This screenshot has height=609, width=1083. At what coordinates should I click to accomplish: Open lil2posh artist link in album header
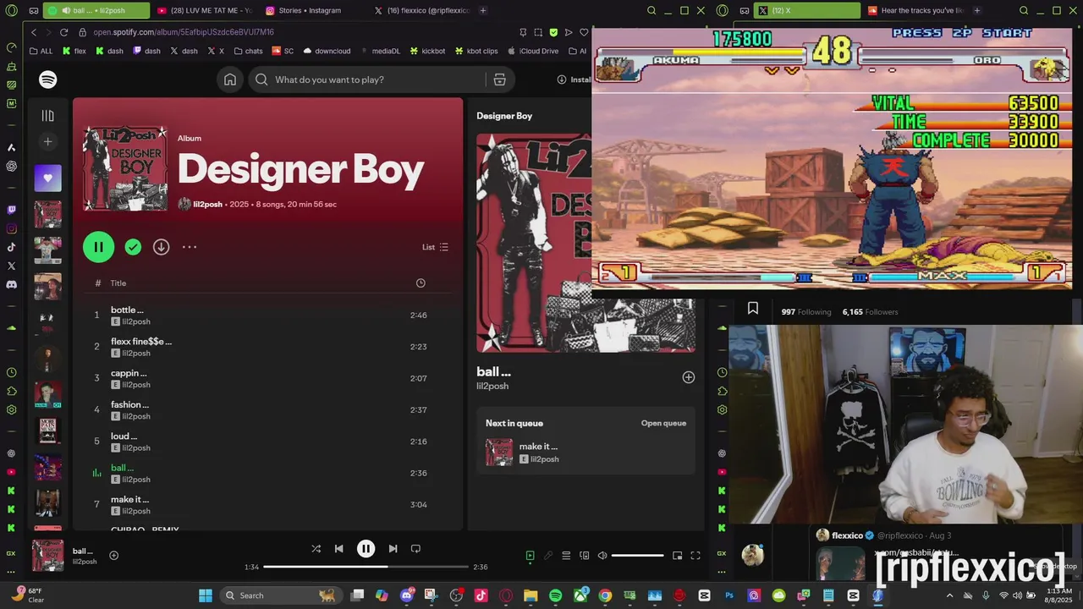coord(207,204)
